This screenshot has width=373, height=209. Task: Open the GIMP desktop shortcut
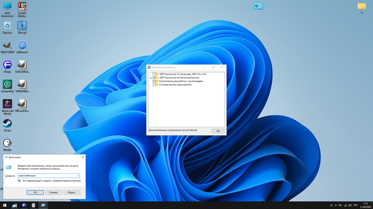coord(7,45)
